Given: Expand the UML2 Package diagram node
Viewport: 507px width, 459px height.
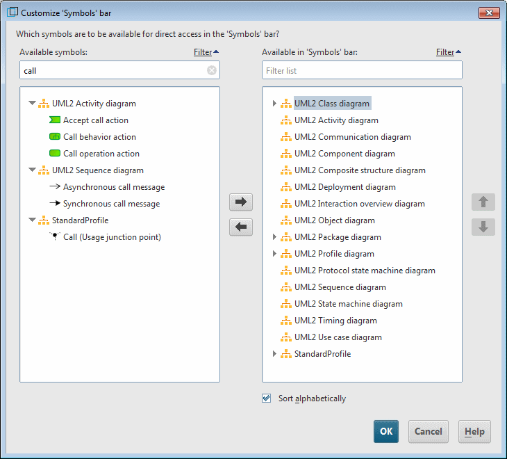Looking at the screenshot, I should [274, 237].
